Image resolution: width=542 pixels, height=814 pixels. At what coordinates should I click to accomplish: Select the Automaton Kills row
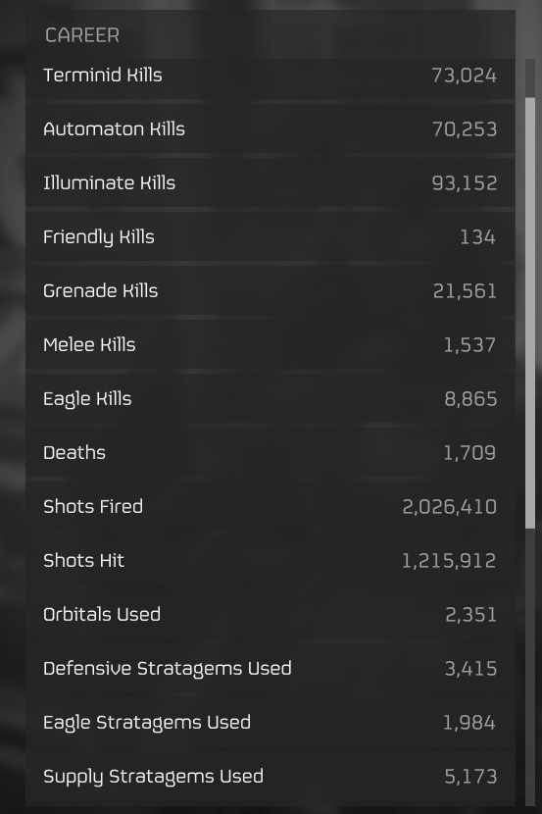pyautogui.click(x=271, y=128)
